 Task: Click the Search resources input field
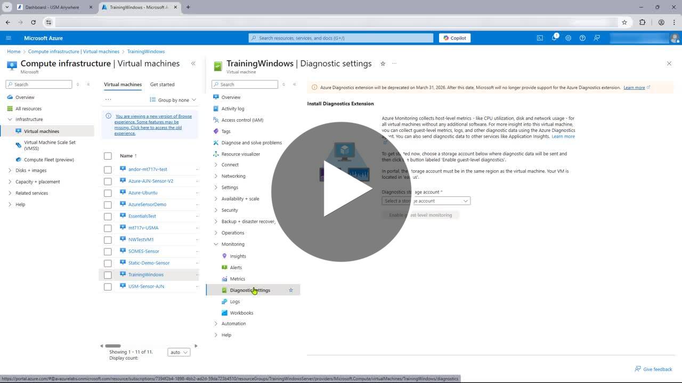(341, 38)
